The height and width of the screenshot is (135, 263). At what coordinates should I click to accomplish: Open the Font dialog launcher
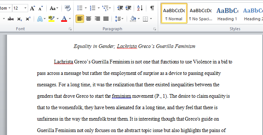click(70, 29)
